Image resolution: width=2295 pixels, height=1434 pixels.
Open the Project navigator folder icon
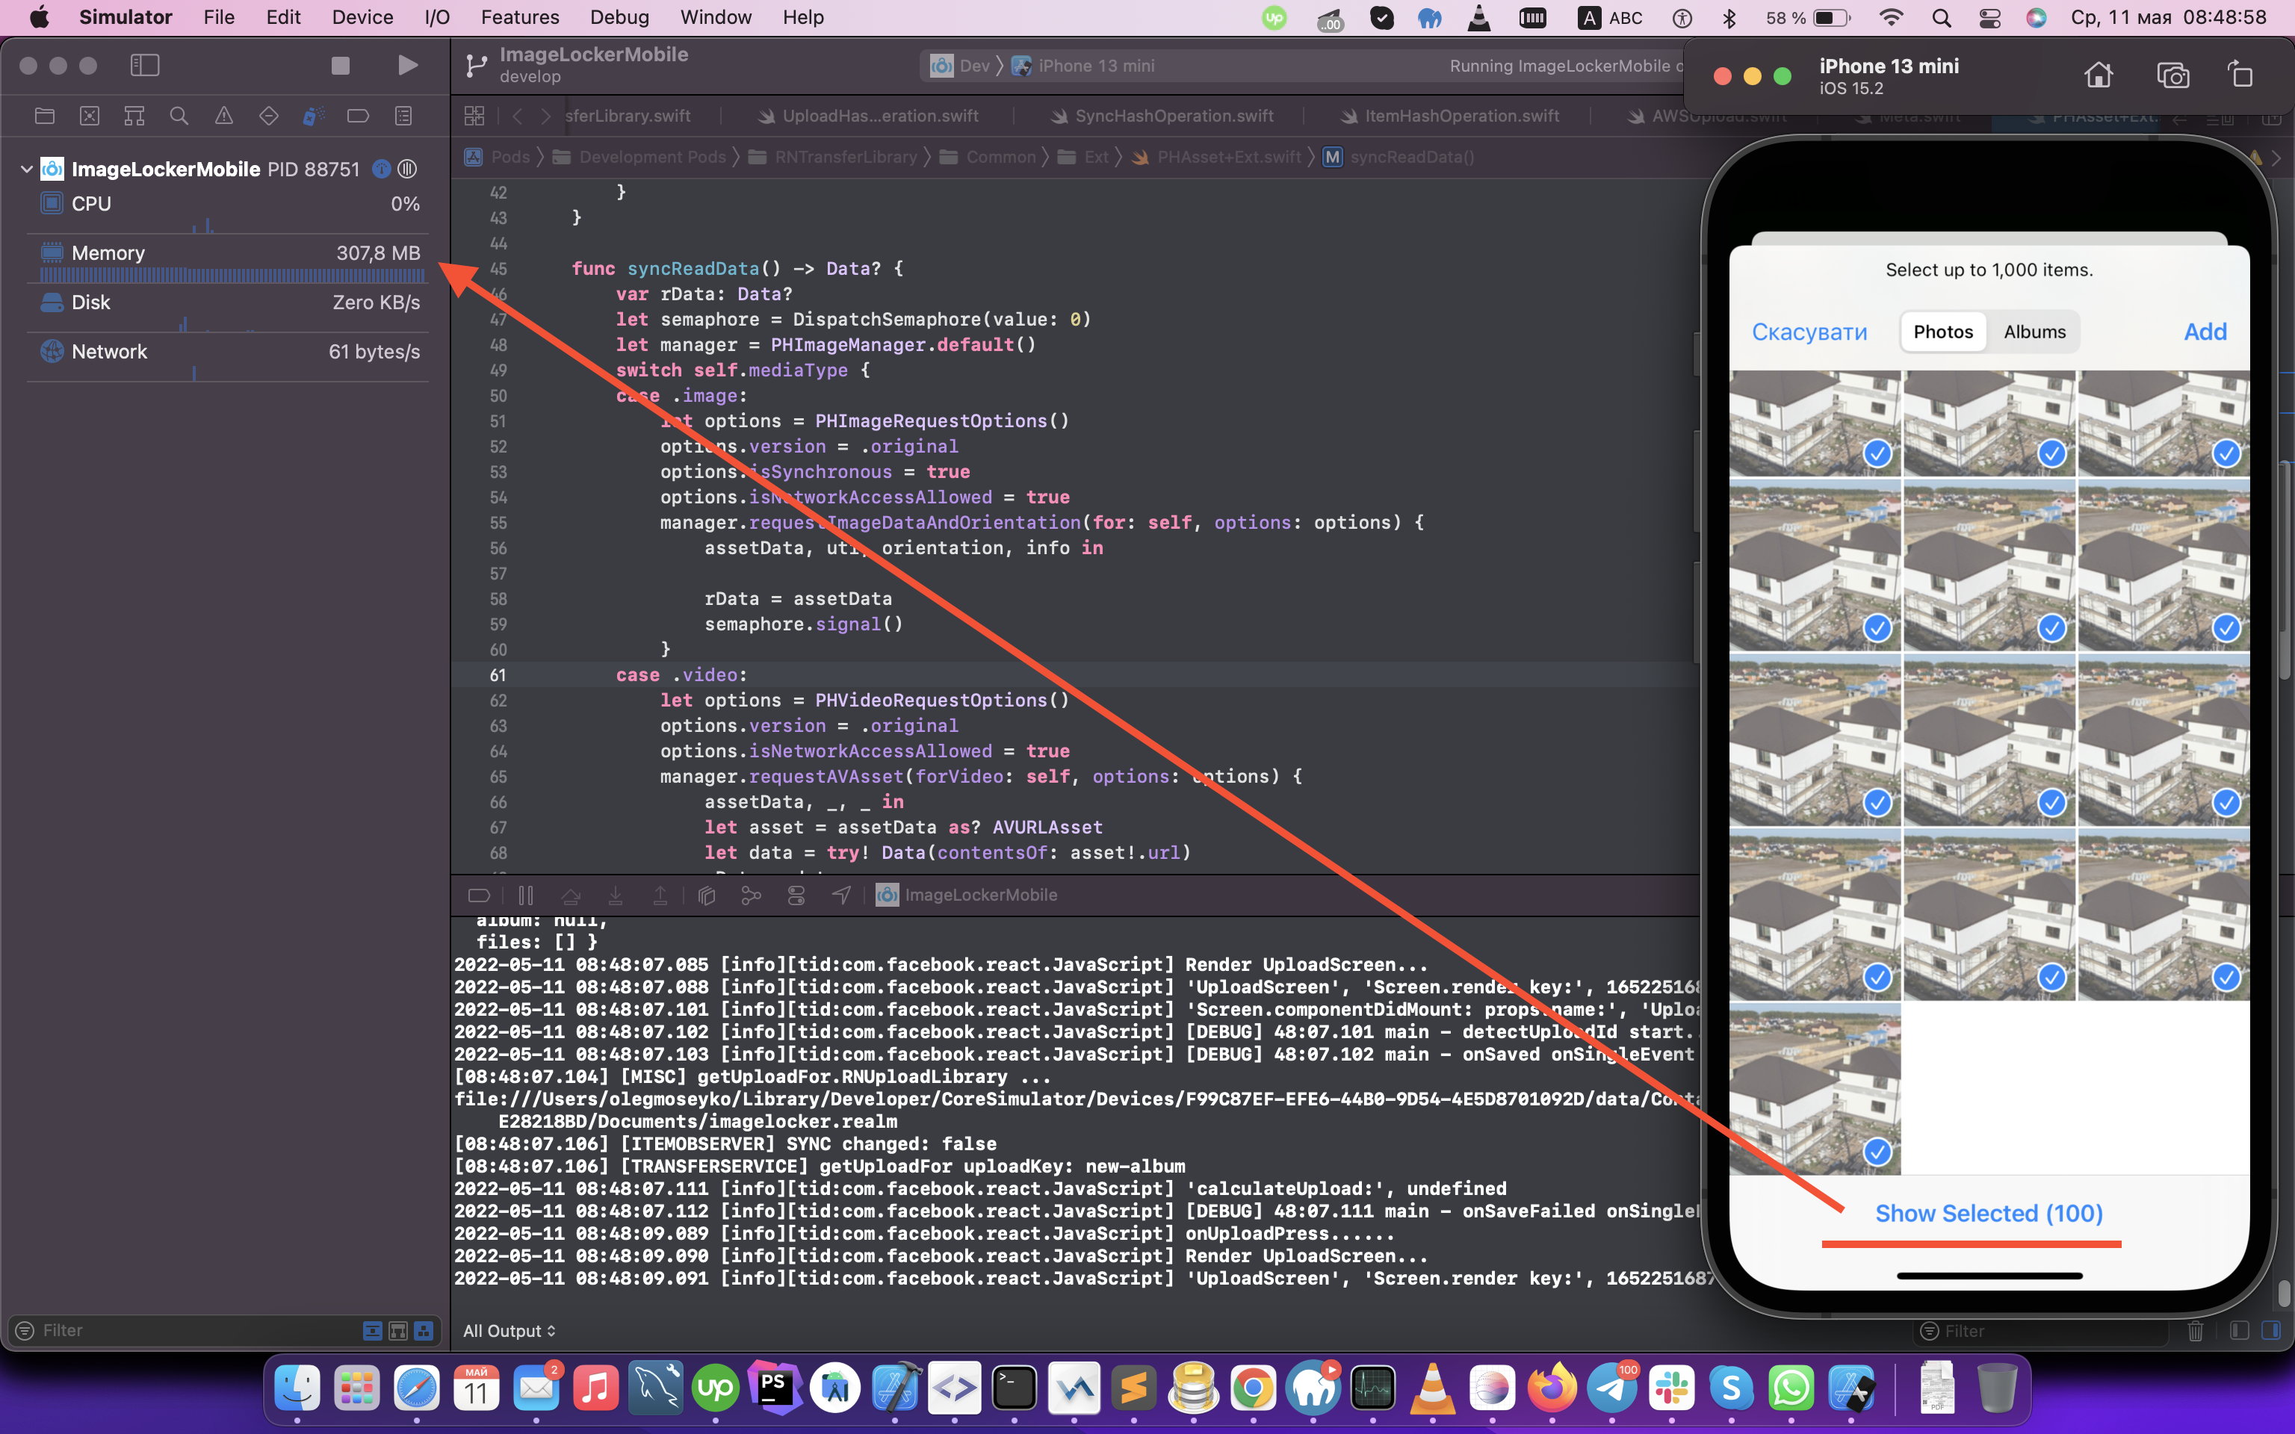(45, 116)
